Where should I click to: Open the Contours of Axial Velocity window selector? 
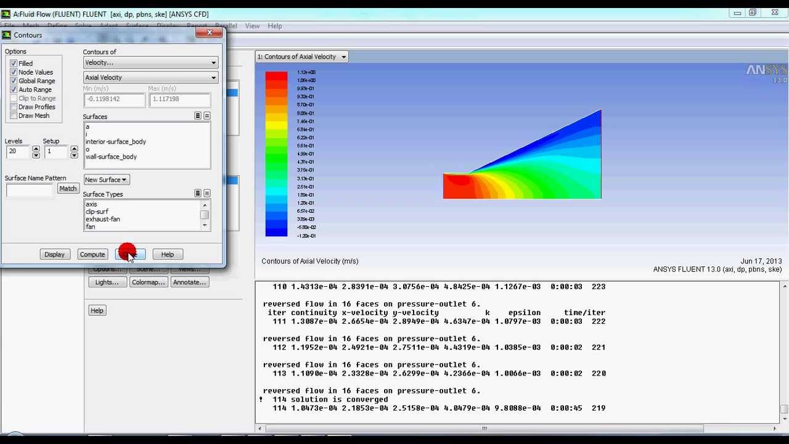coord(302,57)
